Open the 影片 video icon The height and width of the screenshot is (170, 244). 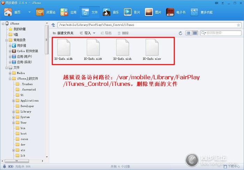(x=128, y=12)
